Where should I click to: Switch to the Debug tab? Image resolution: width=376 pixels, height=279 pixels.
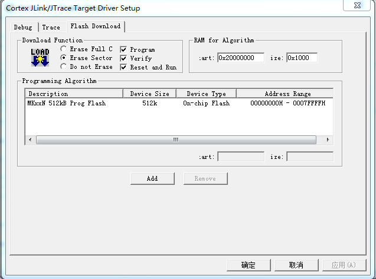(x=24, y=27)
